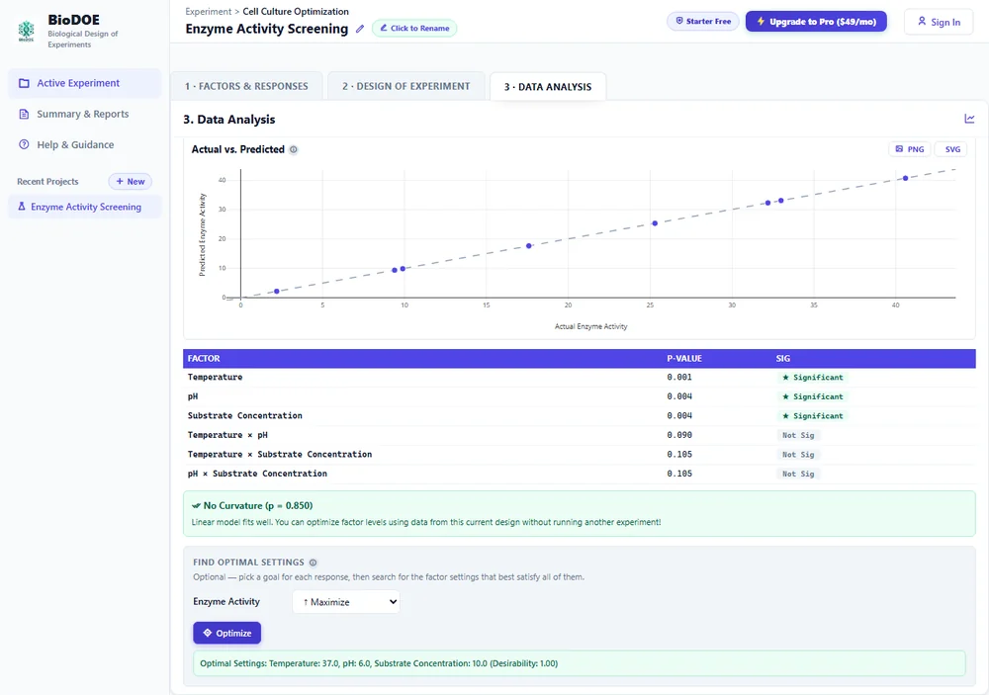989x695 pixels.
Task: Select Enzyme Activity Screening recent project
Action: tap(84, 207)
